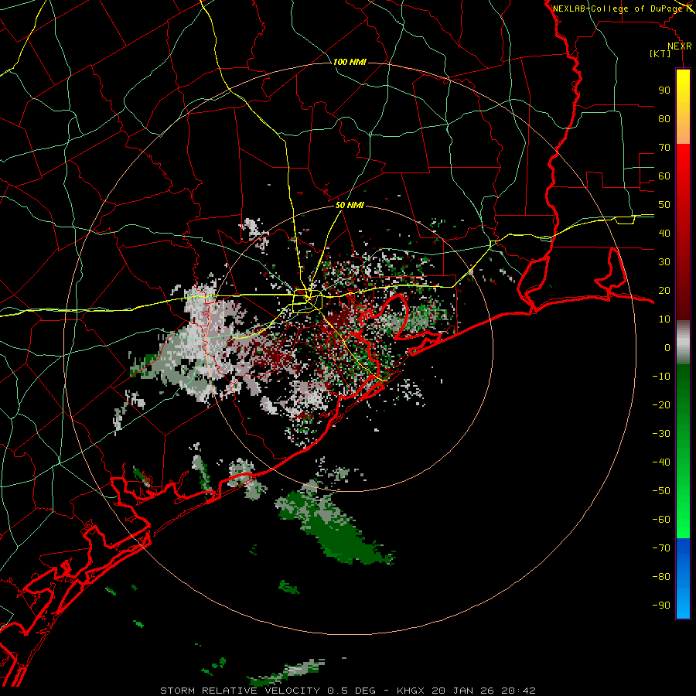Screen dimensions: 696x696
Task: Click STORM RELATIVE VELOCITY in the caption
Action: click(x=240, y=691)
